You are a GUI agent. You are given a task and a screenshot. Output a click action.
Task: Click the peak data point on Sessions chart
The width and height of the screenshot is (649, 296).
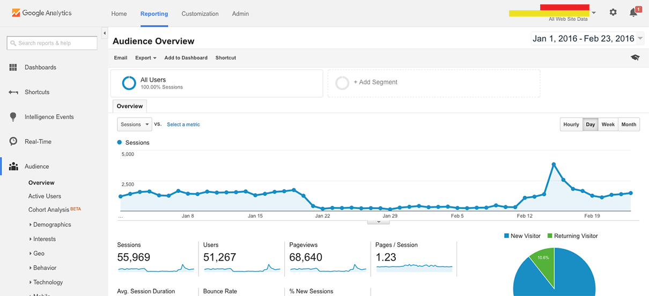pyautogui.click(x=554, y=165)
